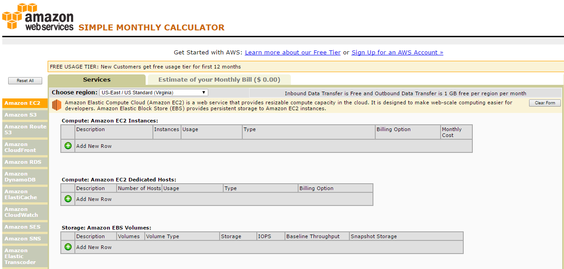Go to Amazon DynamoDB service
This screenshot has width=564, height=269.
pos(25,176)
